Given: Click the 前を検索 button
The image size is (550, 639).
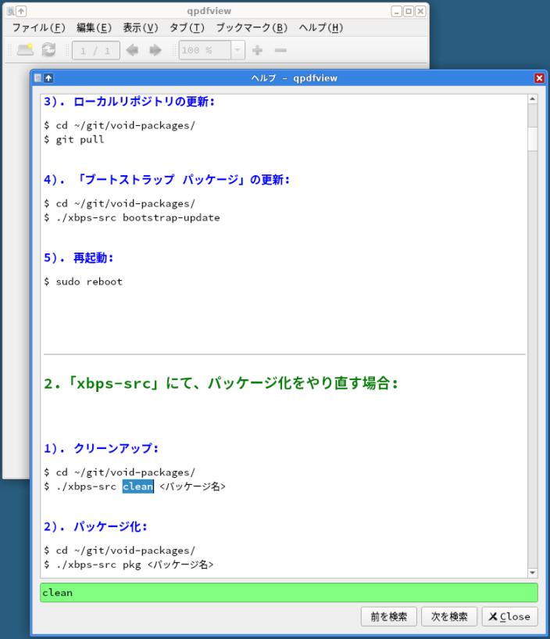Looking at the screenshot, I should (x=389, y=616).
